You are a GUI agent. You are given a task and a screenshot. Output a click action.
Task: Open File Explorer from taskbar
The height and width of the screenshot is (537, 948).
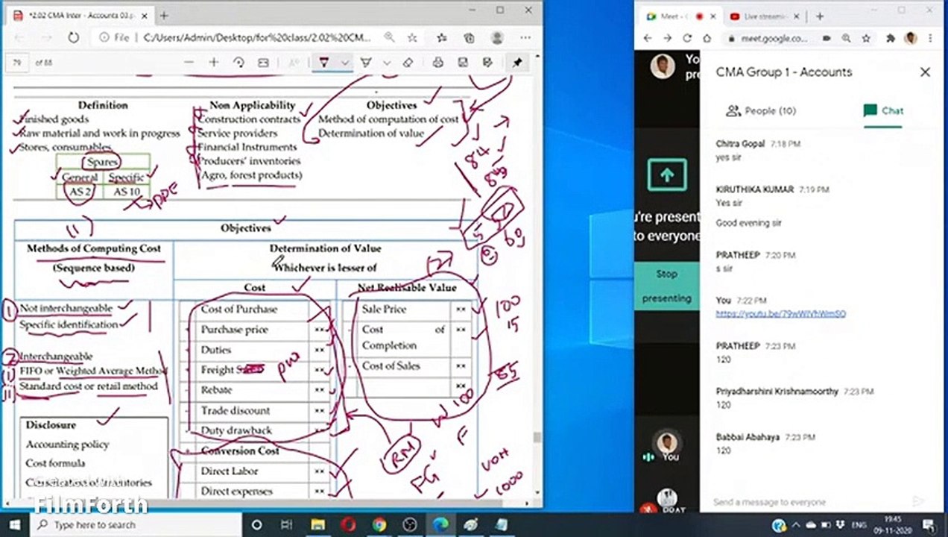click(x=317, y=525)
